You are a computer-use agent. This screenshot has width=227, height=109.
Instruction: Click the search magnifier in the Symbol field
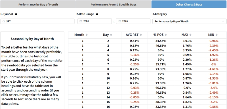3,21
